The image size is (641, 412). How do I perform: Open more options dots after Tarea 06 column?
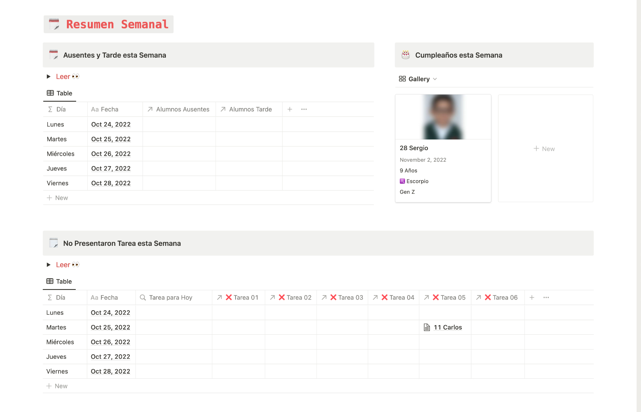click(x=546, y=297)
